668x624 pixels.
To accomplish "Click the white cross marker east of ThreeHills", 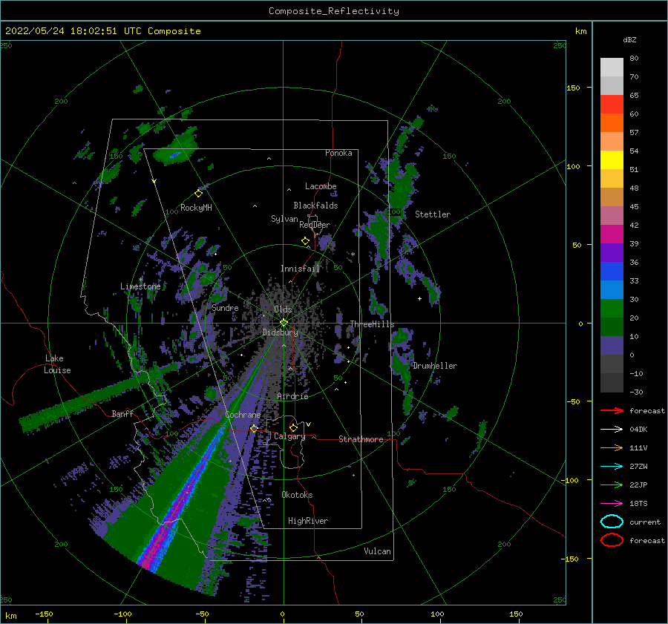I will (419, 298).
